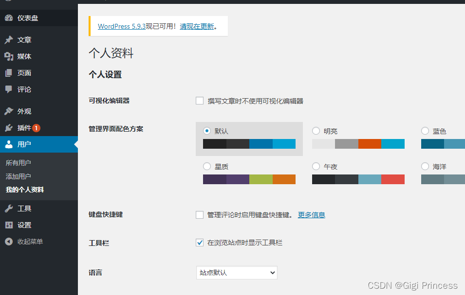Click the 默认 scheme color palette strip
Image resolution: width=465 pixels, height=295 pixels.
click(x=249, y=144)
